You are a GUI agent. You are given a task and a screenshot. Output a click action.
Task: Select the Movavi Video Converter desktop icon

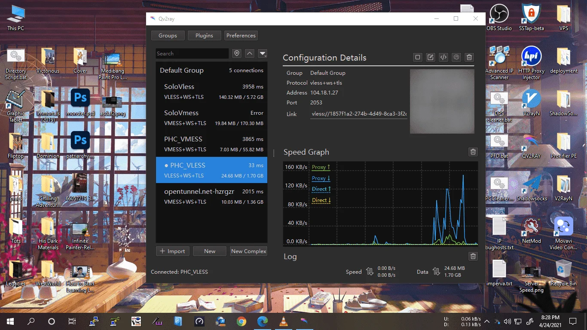pos(563,233)
